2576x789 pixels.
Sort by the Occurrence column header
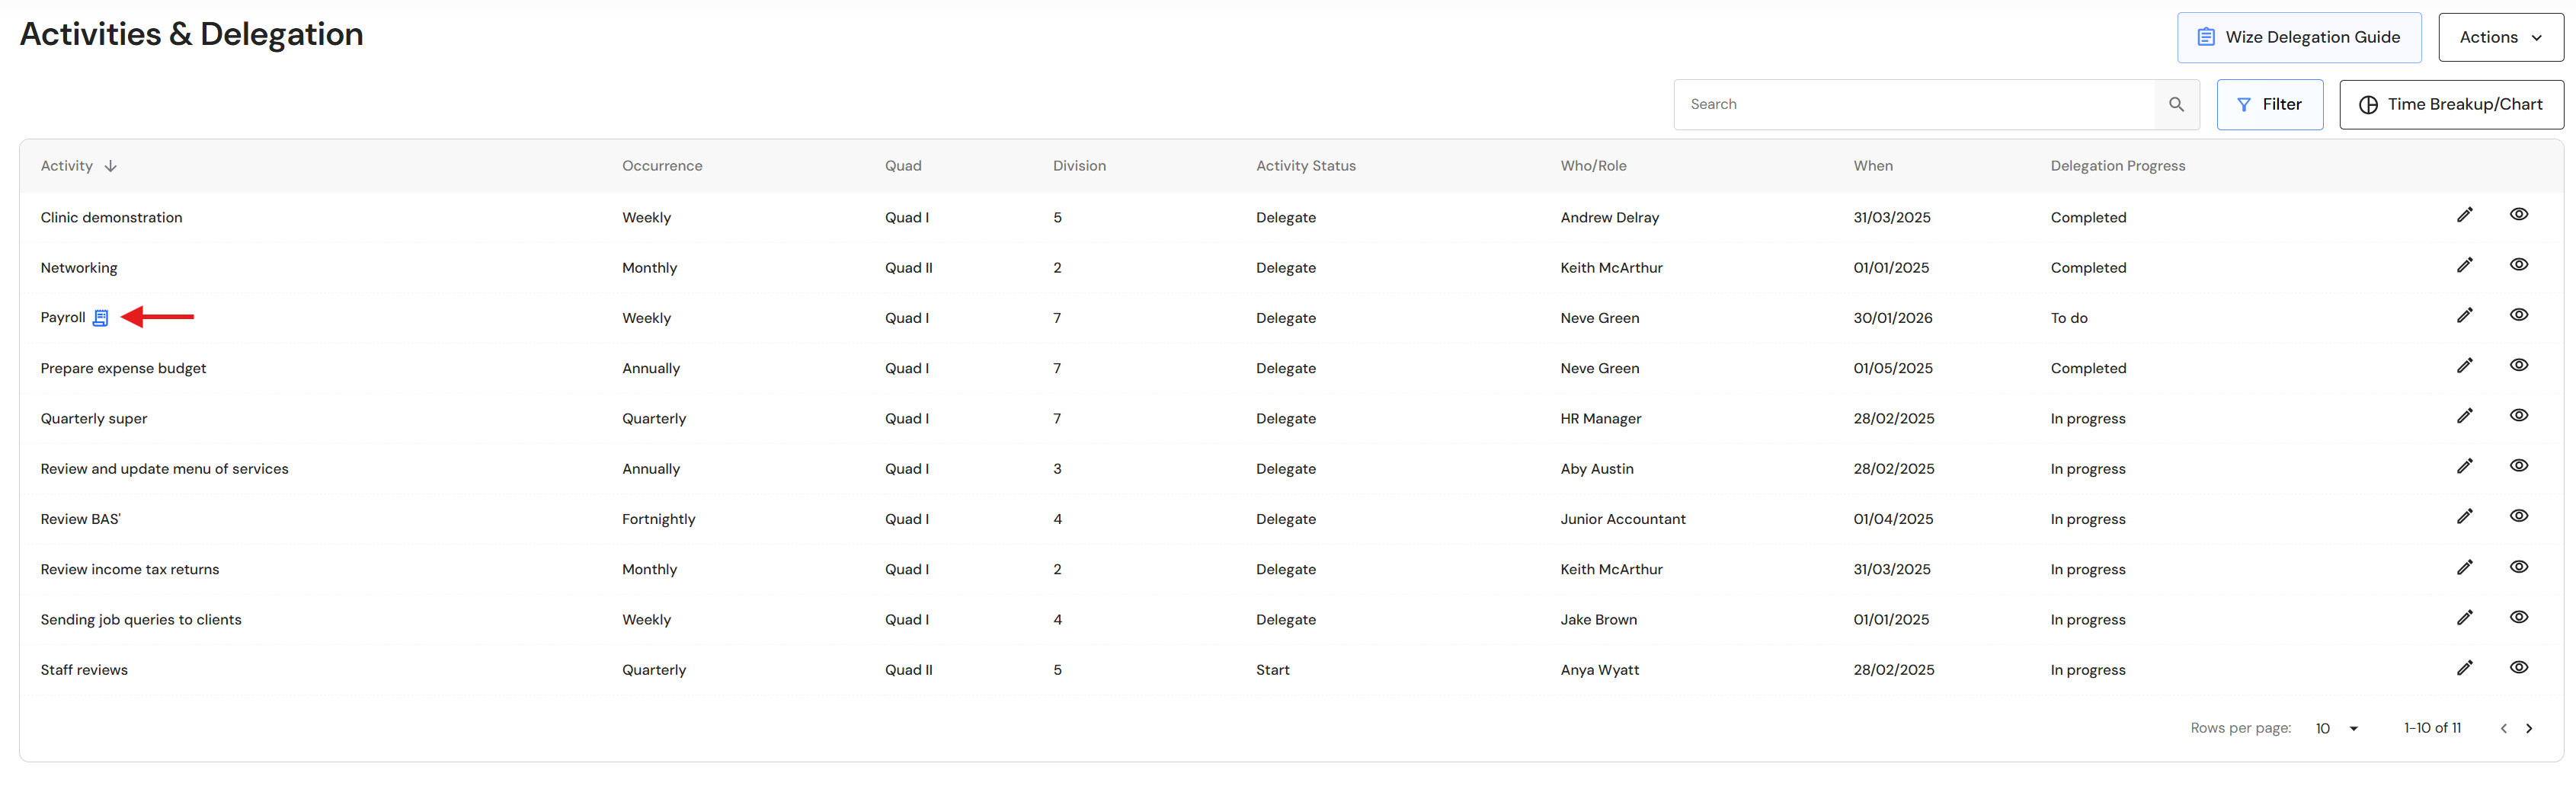[662, 166]
